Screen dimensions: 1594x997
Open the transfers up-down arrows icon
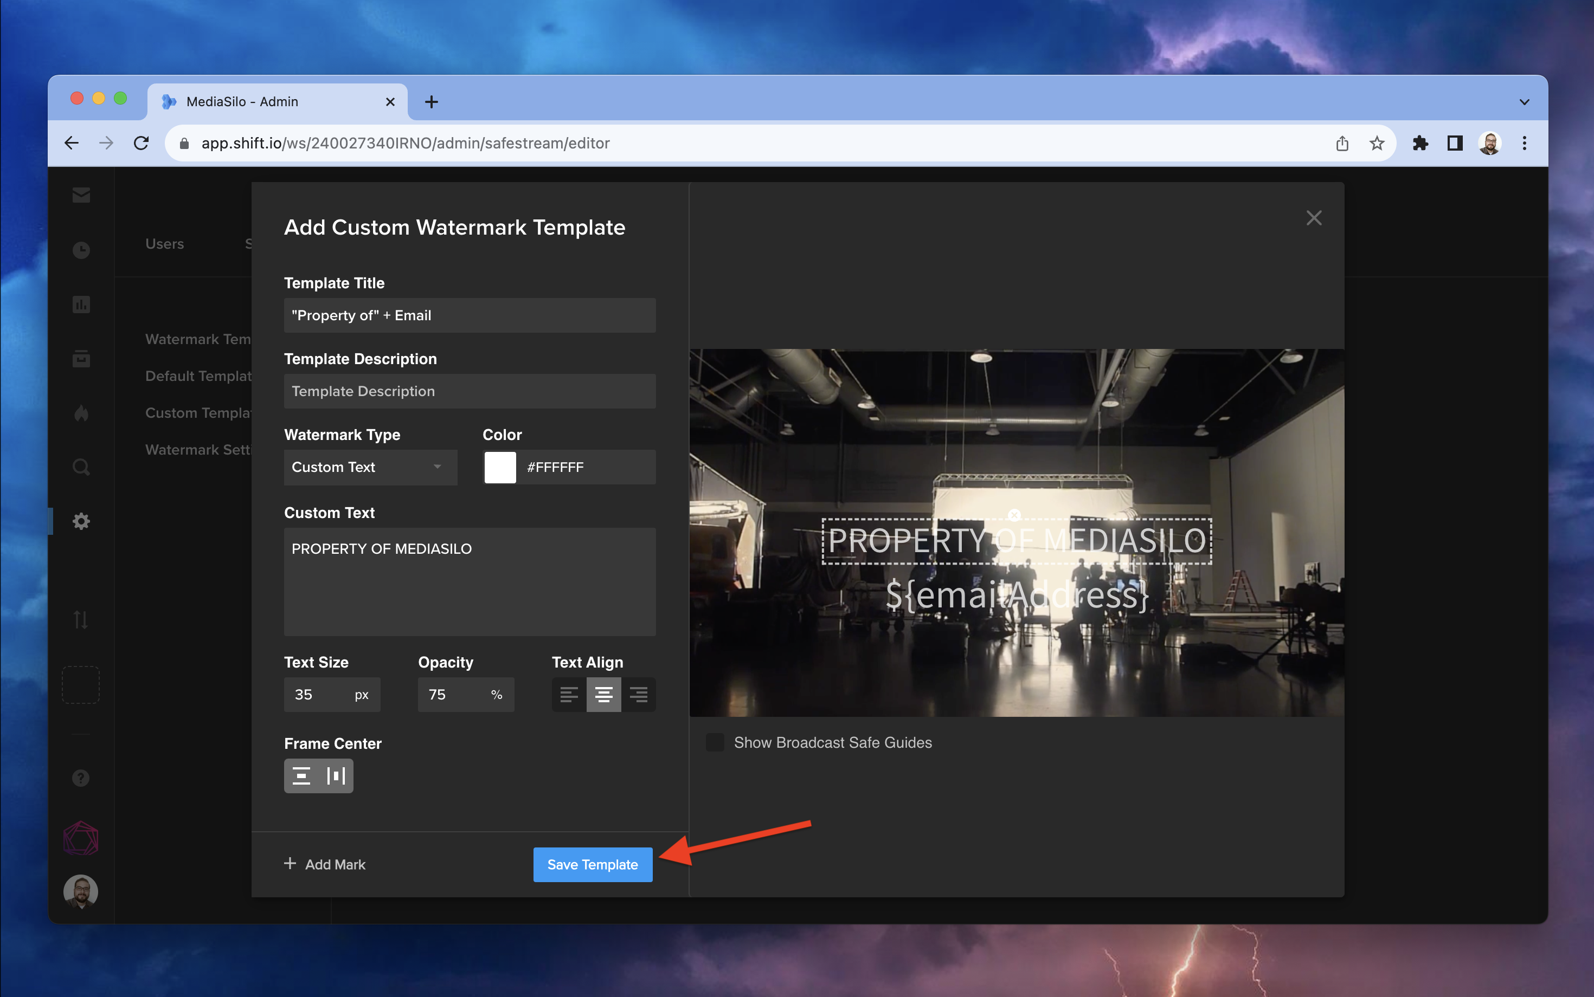pyautogui.click(x=80, y=620)
